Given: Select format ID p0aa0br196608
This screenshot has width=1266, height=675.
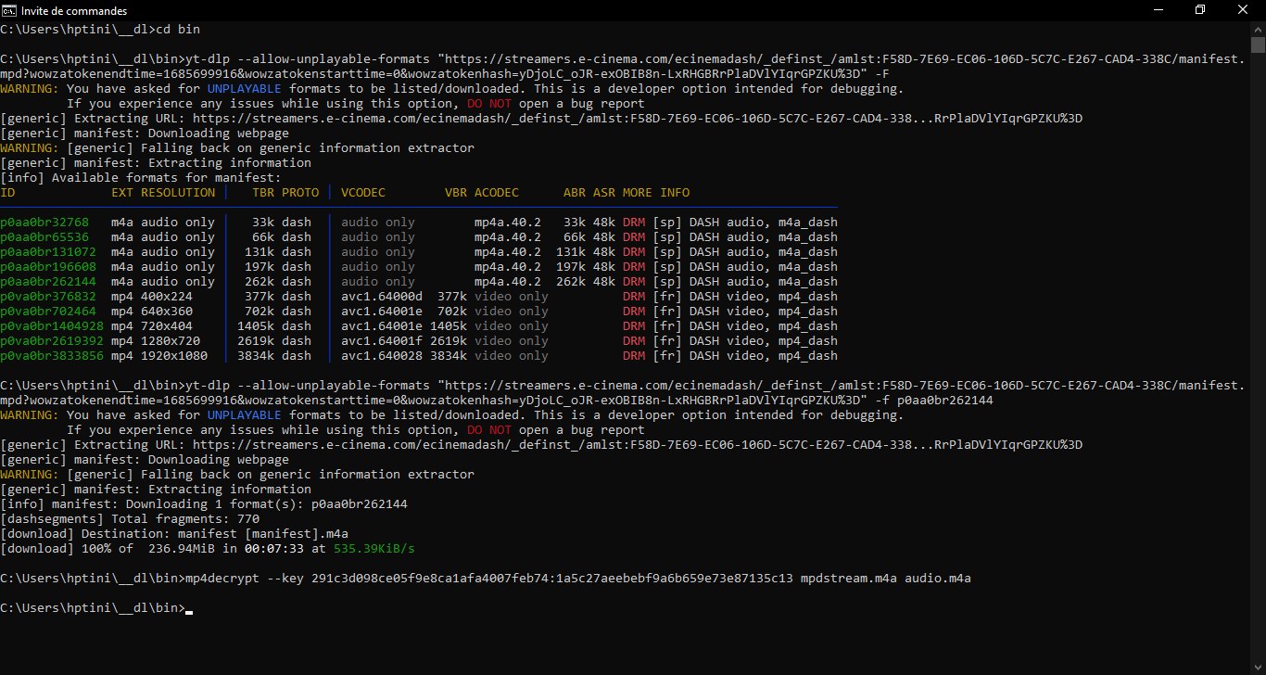Looking at the screenshot, I should [48, 267].
